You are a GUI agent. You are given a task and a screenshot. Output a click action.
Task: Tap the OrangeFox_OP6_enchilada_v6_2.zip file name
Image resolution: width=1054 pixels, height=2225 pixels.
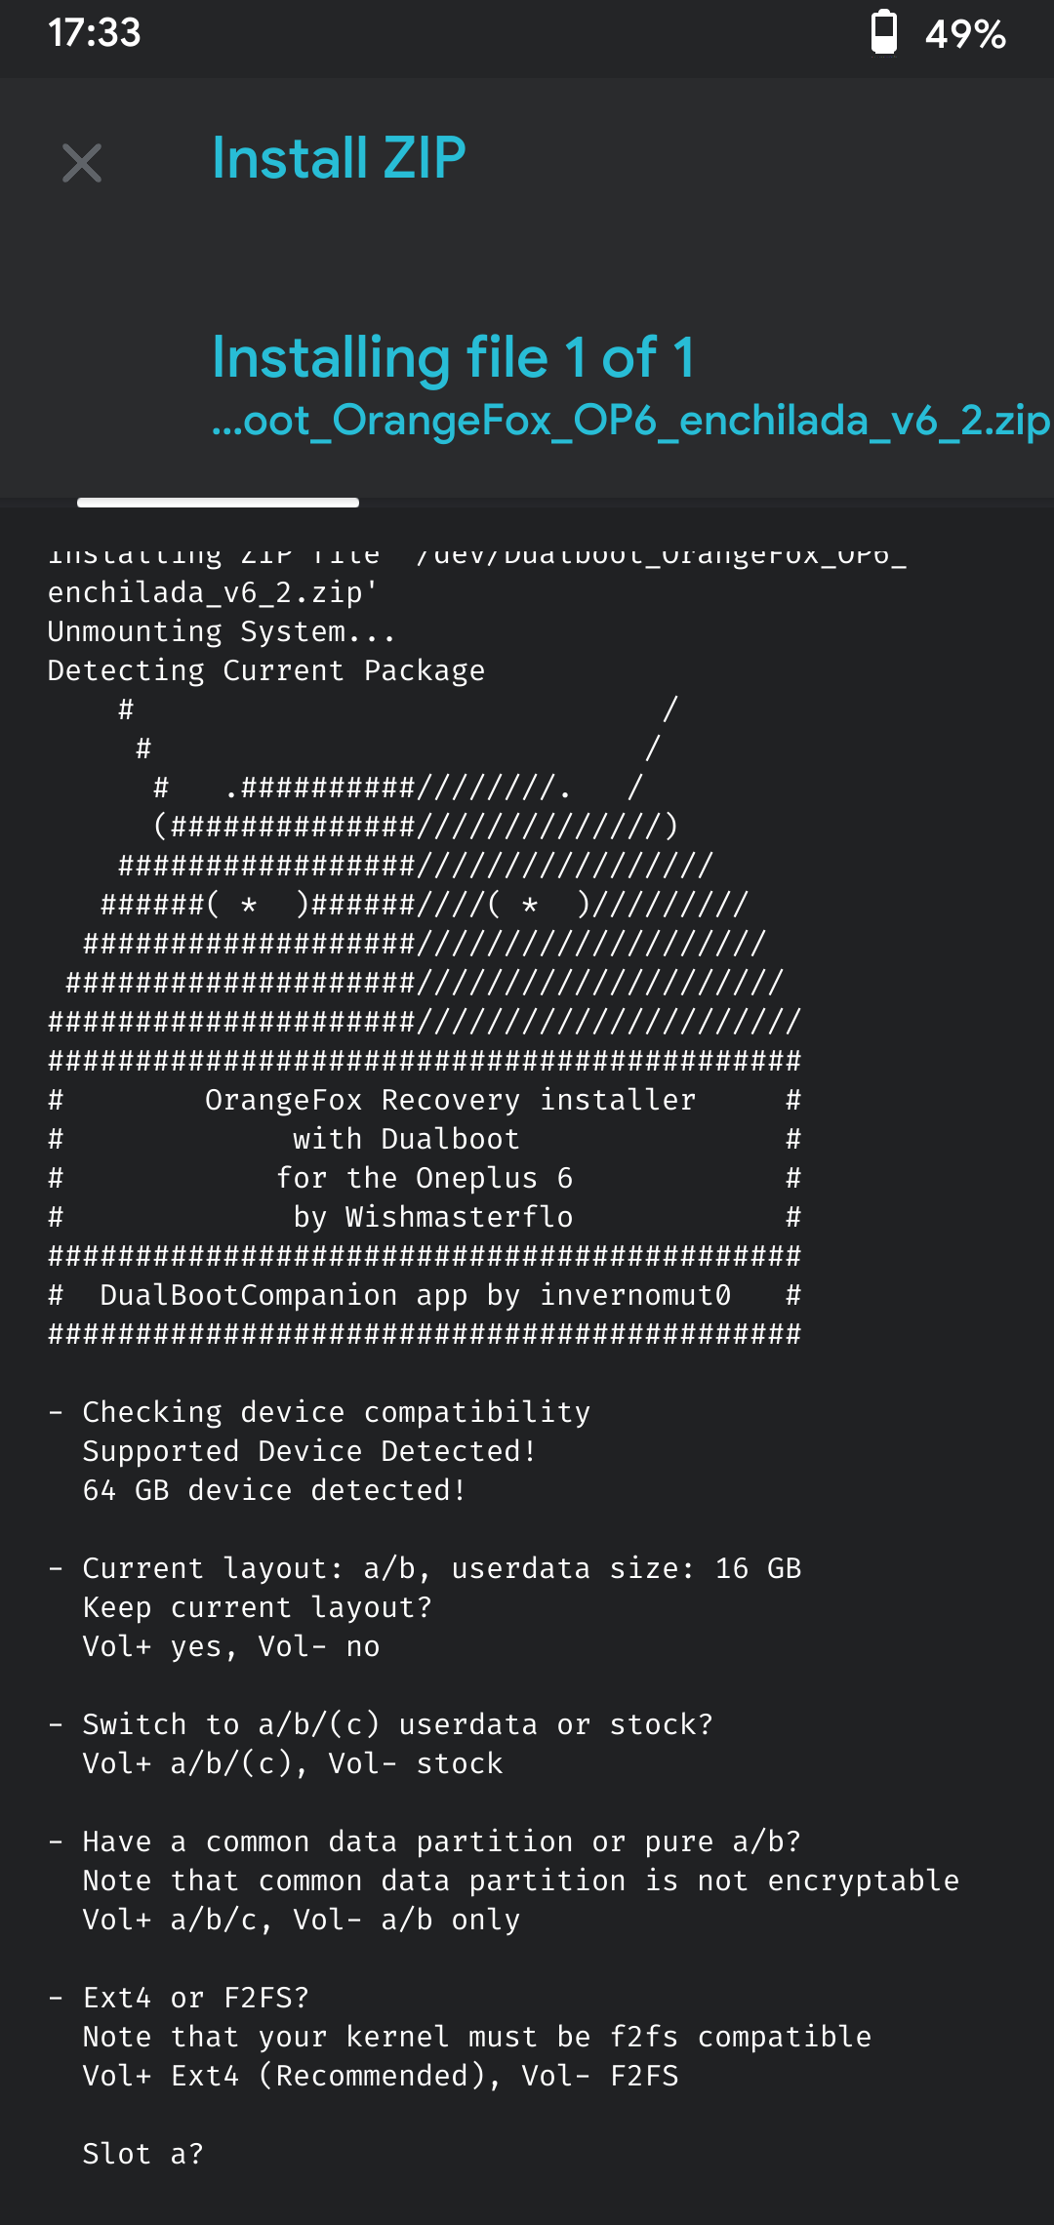pyautogui.click(x=630, y=421)
